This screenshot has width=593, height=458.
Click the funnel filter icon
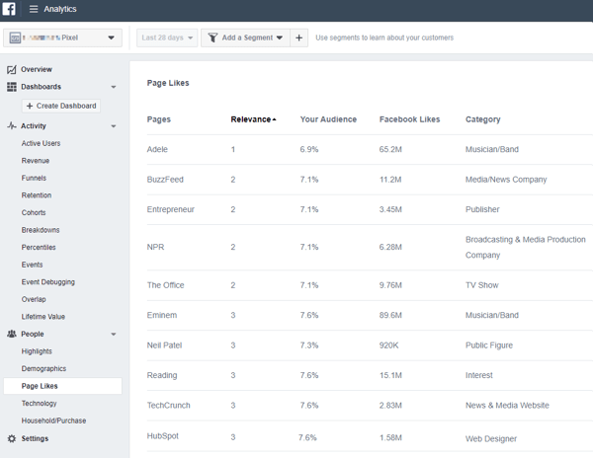pos(212,38)
